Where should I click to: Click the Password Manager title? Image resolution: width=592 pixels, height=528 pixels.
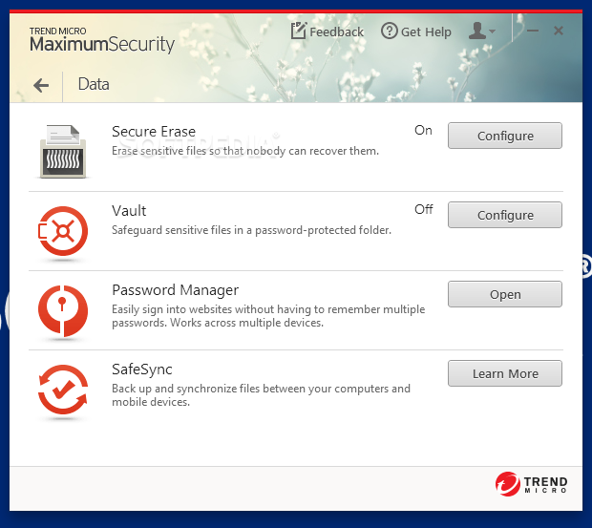click(175, 290)
